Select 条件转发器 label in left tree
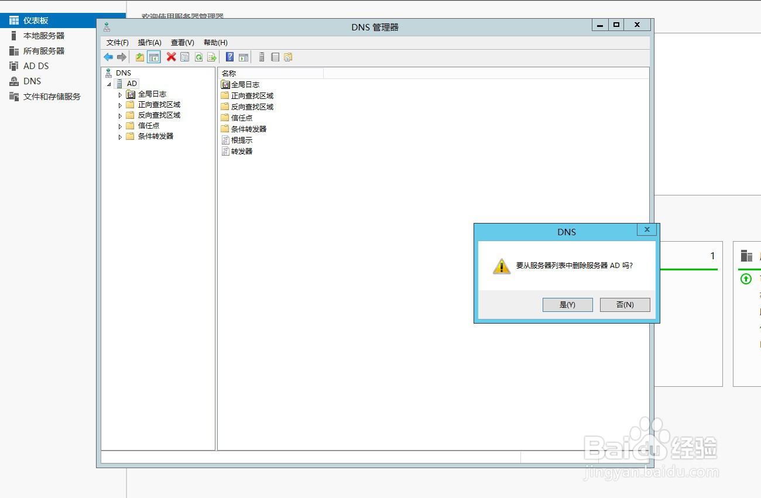 [x=156, y=136]
